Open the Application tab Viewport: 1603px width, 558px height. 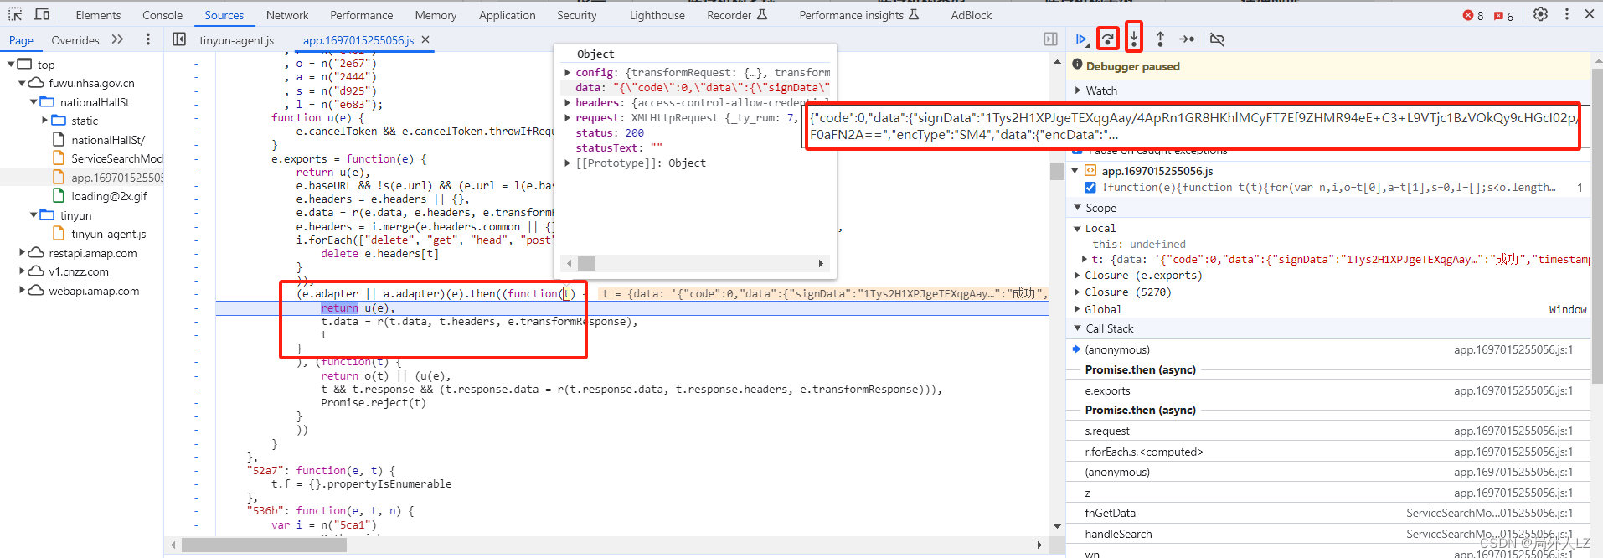pos(507,15)
